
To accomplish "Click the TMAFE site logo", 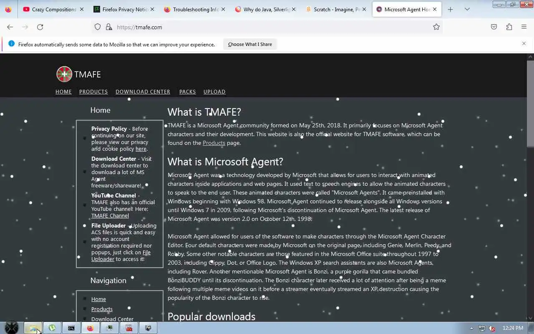I will (x=64, y=74).
